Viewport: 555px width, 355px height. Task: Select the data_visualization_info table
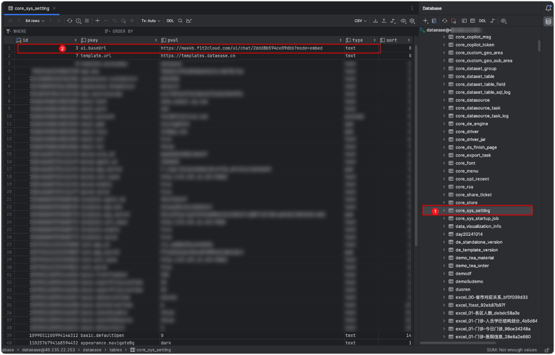pos(478,226)
